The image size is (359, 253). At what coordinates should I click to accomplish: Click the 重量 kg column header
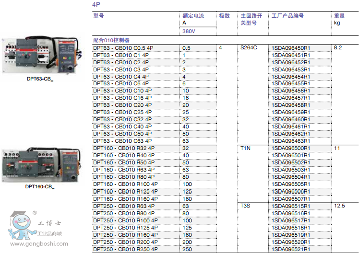point(339,19)
